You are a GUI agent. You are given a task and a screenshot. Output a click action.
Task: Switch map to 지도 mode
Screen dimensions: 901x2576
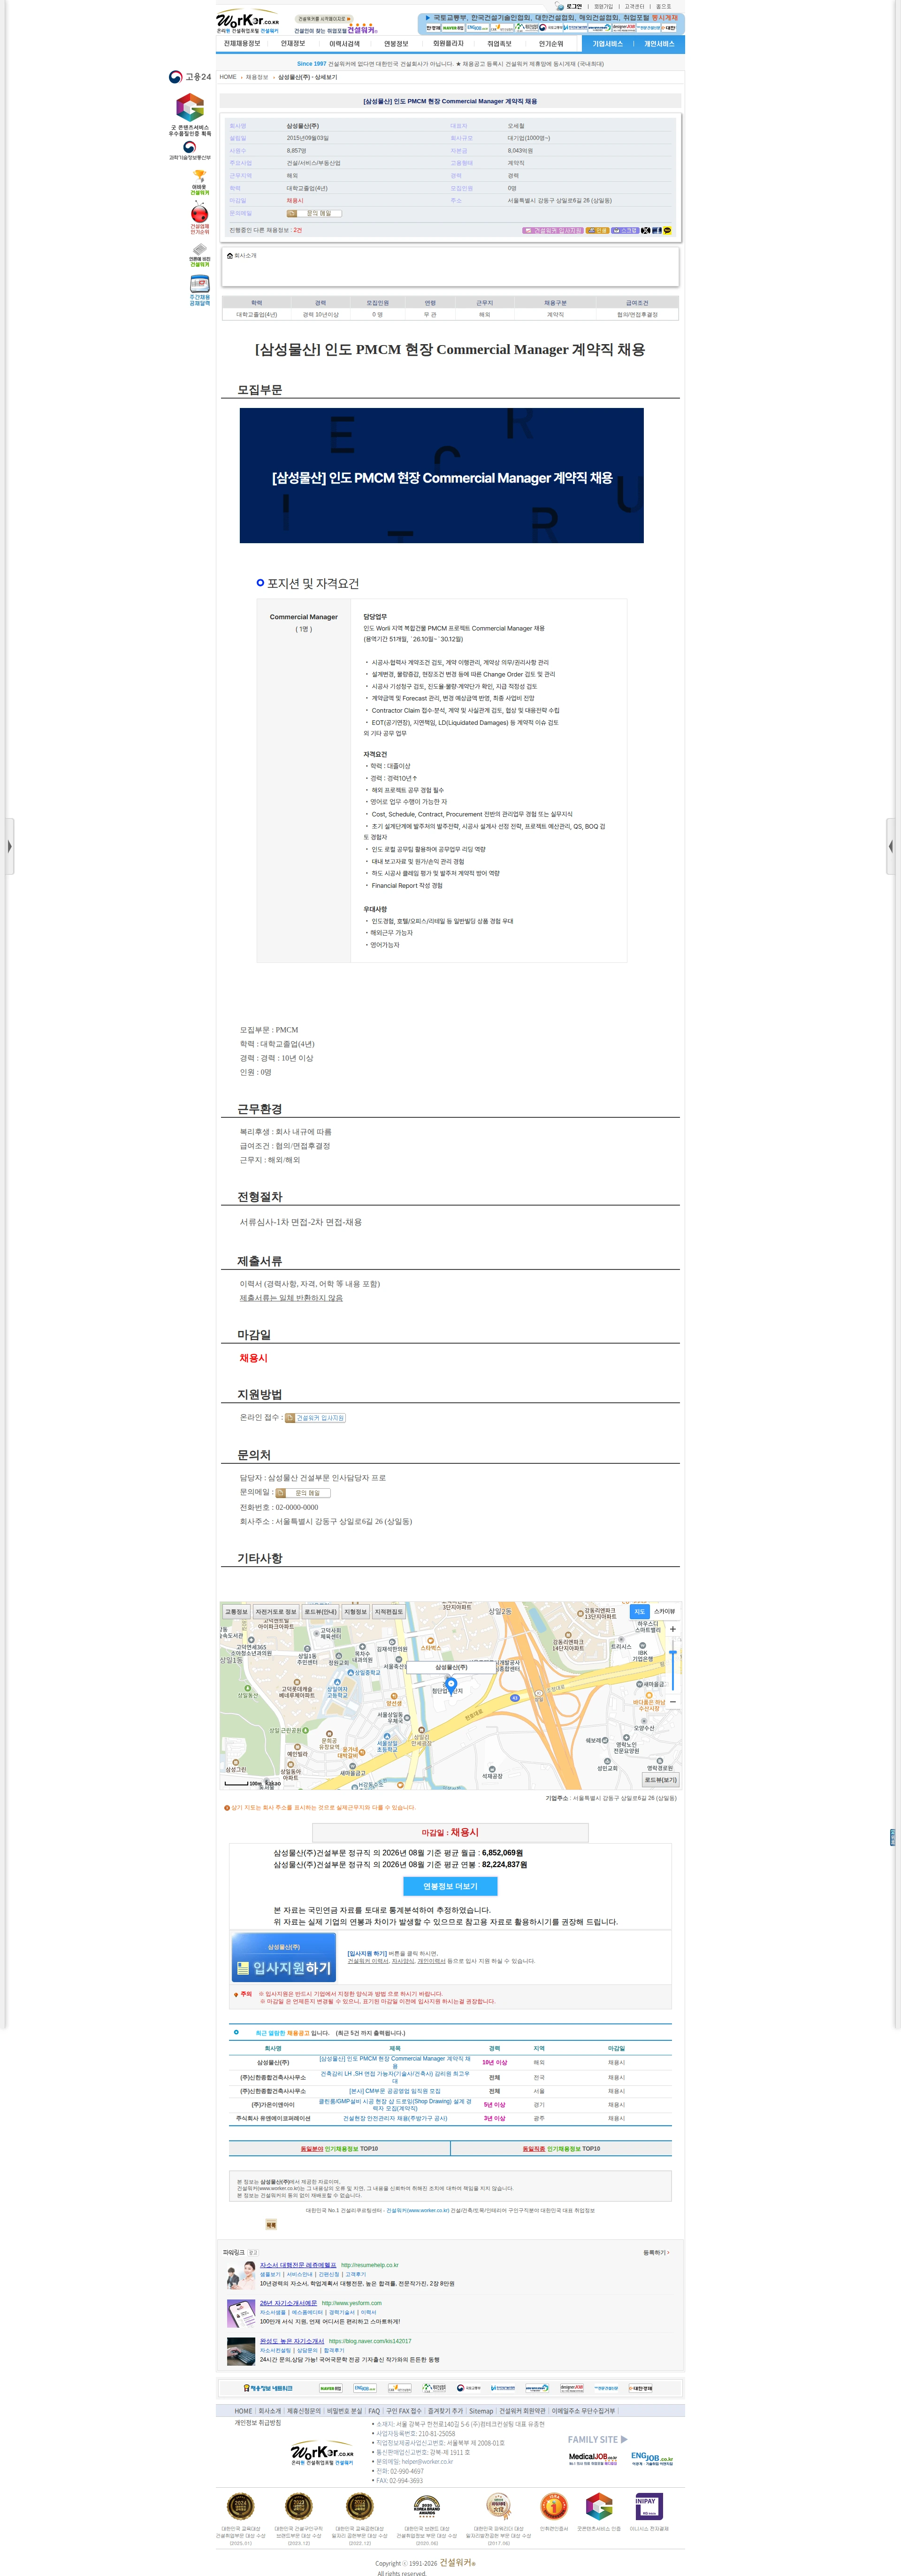coord(640,1611)
